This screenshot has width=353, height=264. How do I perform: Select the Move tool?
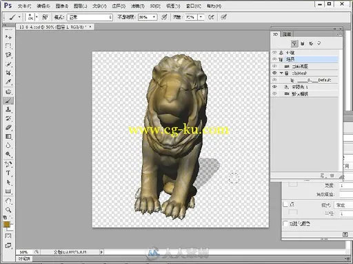[8, 37]
